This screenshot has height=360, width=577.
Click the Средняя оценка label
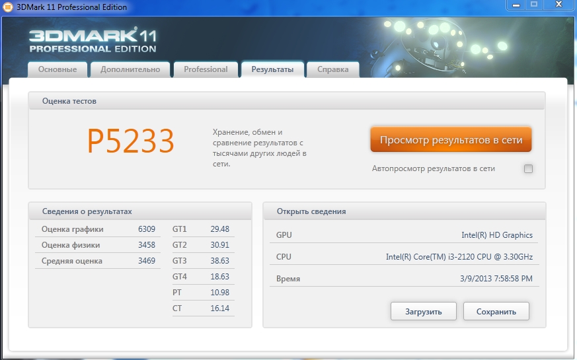click(72, 261)
